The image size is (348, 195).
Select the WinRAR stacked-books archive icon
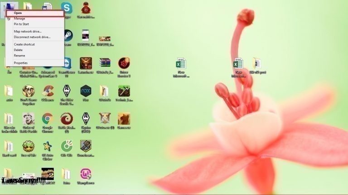tap(105, 64)
